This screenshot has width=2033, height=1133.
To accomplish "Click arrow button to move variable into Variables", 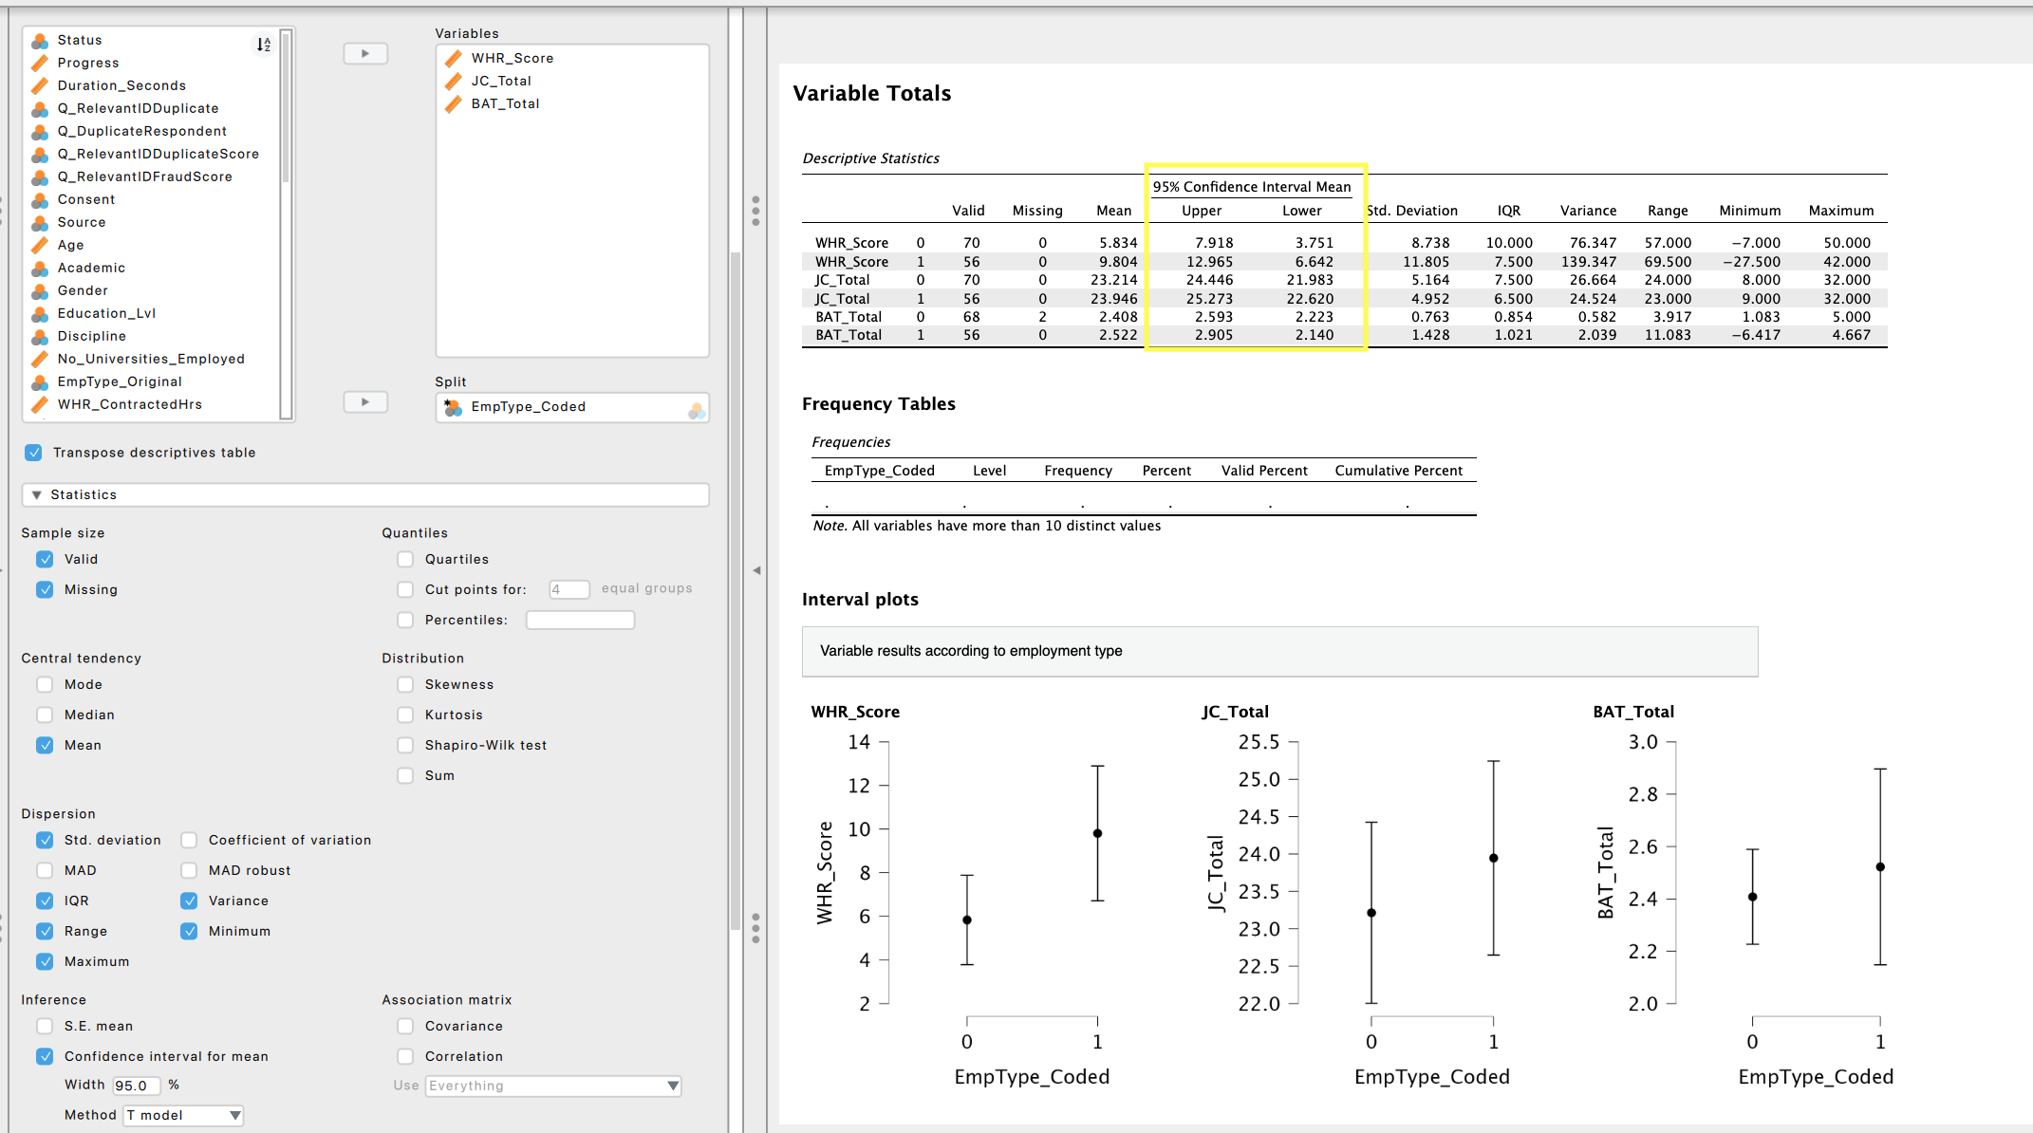I will tap(365, 54).
